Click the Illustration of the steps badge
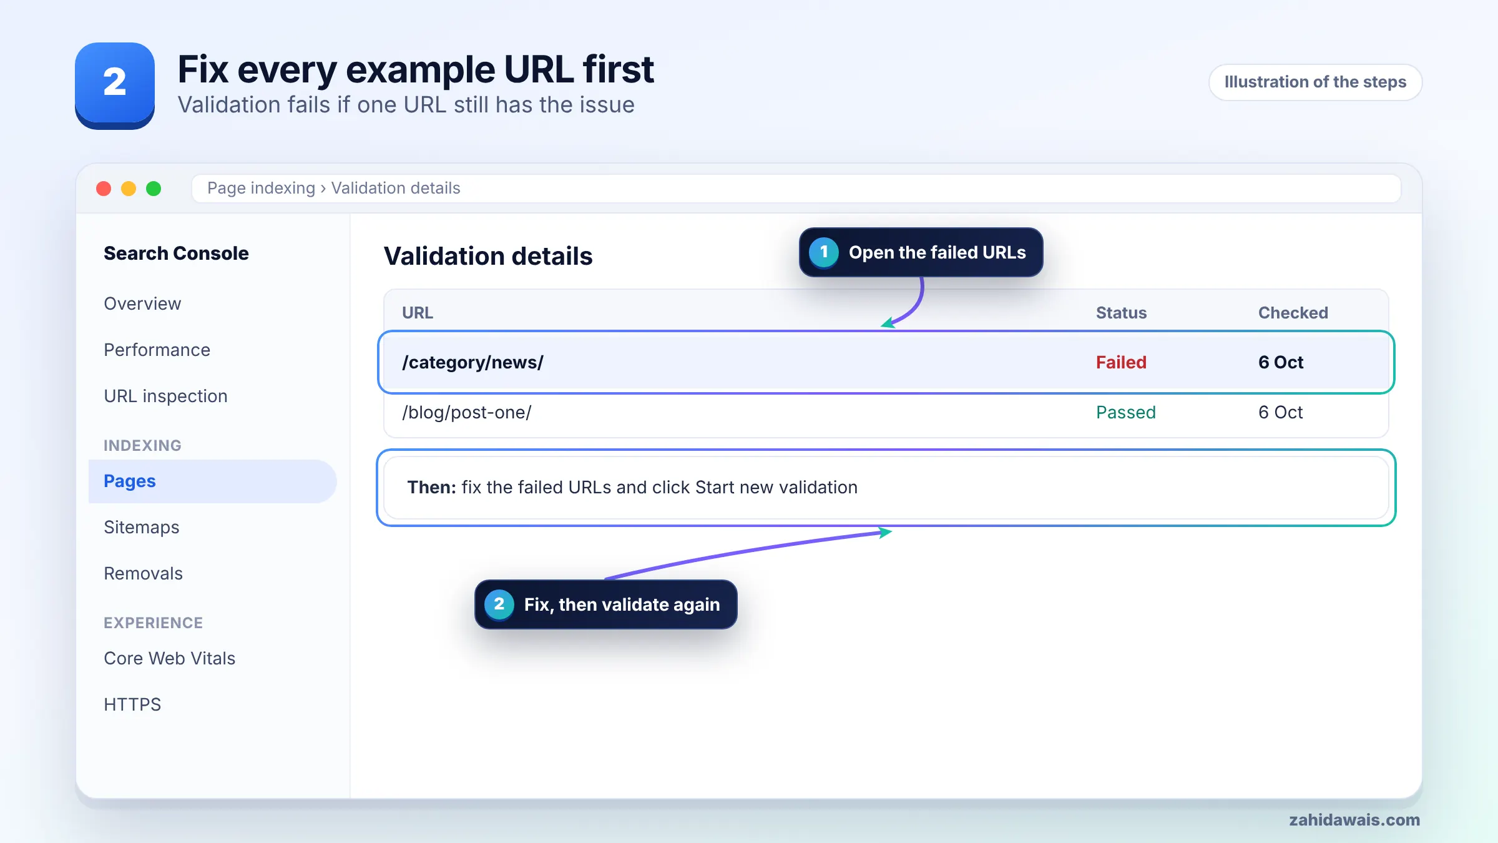This screenshot has height=843, width=1498. click(x=1315, y=82)
